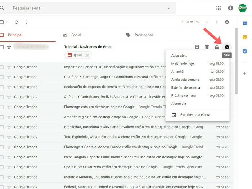Image resolution: width=252 pixels, height=189 pixels.
Task: Click Escolher data e hora
Action: pos(197,115)
